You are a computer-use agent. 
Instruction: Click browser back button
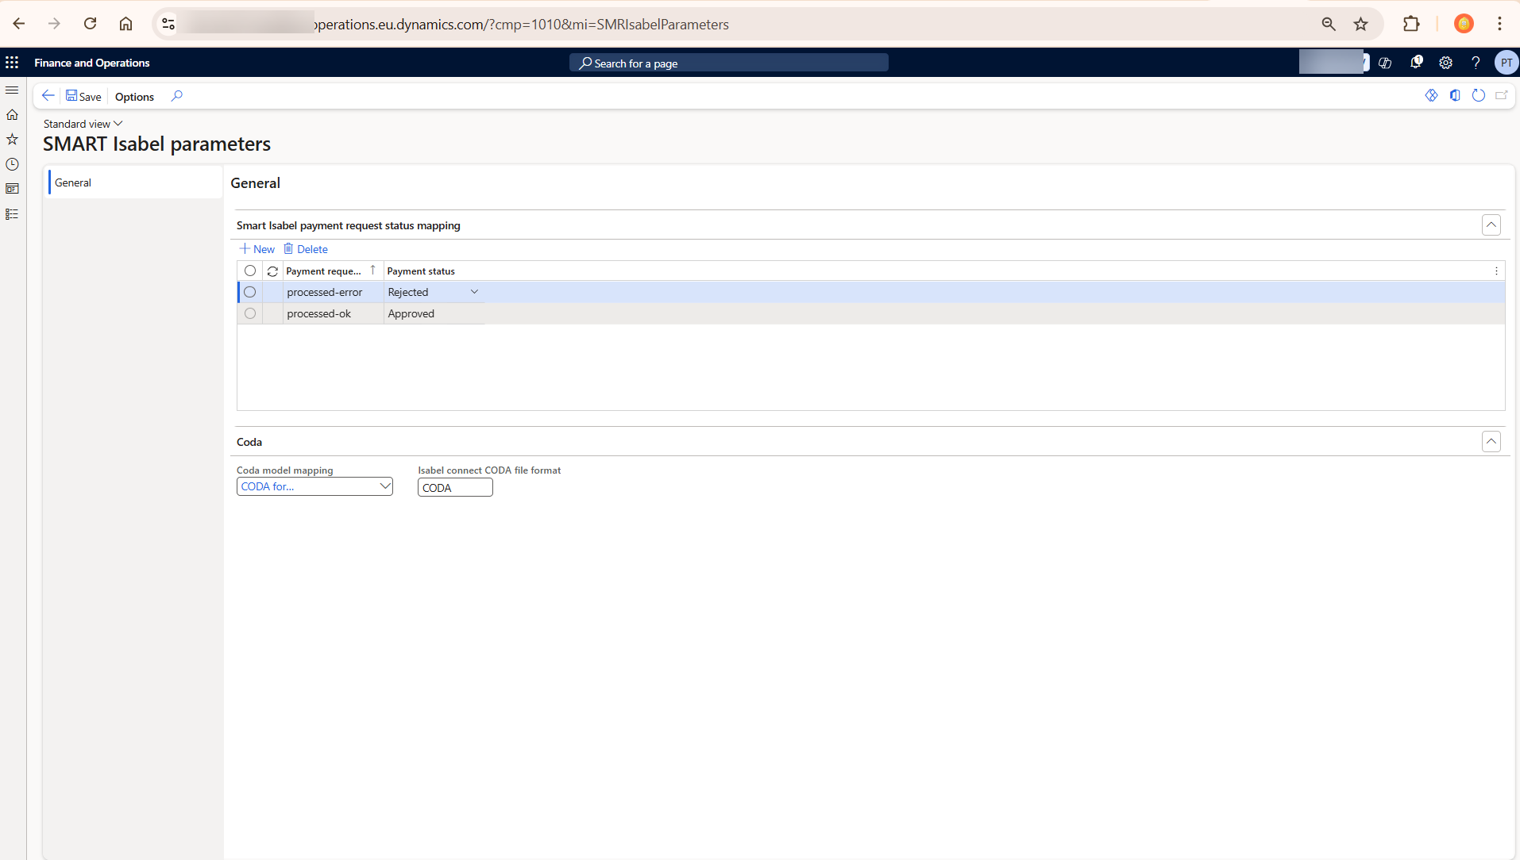pyautogui.click(x=19, y=24)
